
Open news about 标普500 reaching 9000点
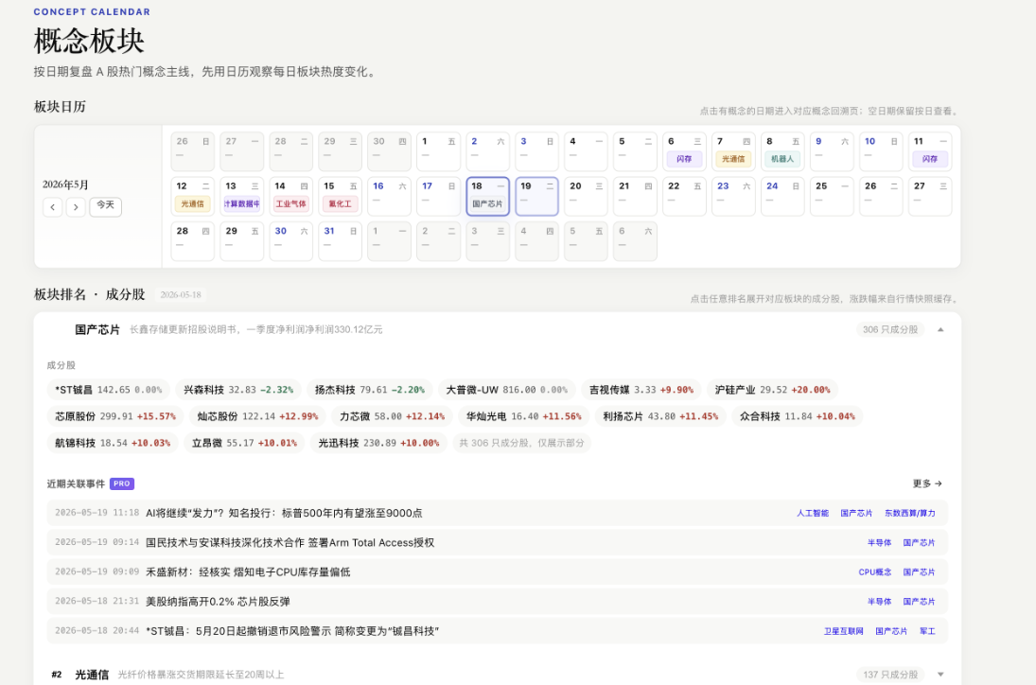[284, 513]
